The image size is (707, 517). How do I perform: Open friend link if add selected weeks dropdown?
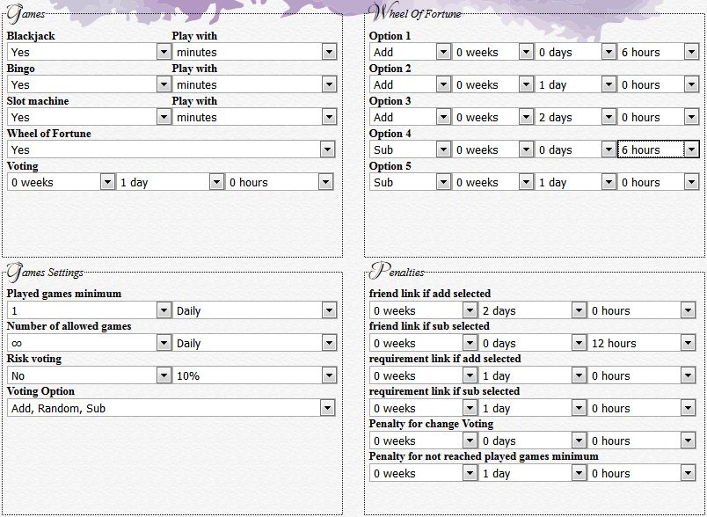(423, 310)
